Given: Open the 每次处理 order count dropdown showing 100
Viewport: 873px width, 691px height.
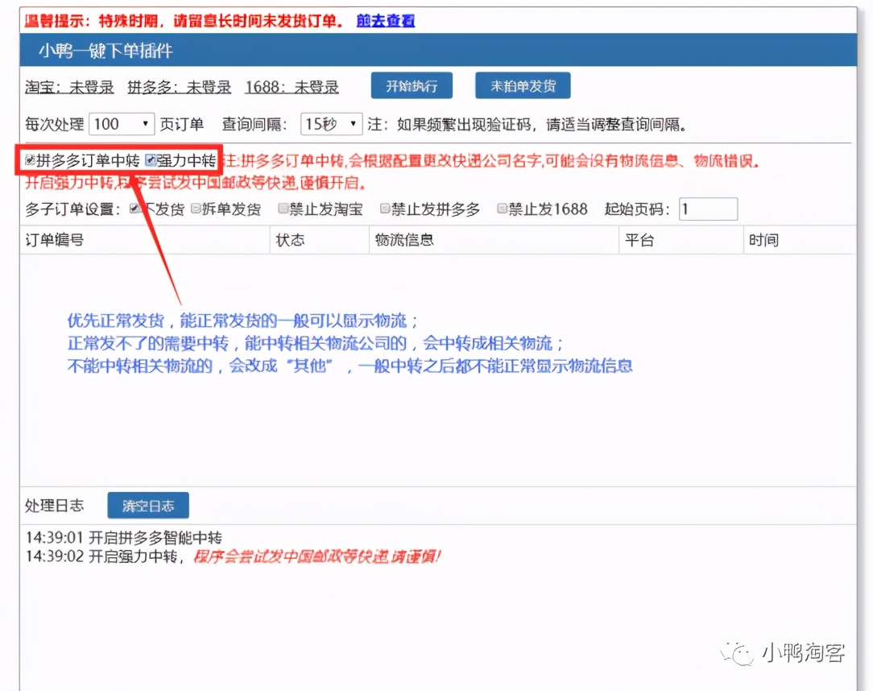Looking at the screenshot, I should [x=121, y=124].
